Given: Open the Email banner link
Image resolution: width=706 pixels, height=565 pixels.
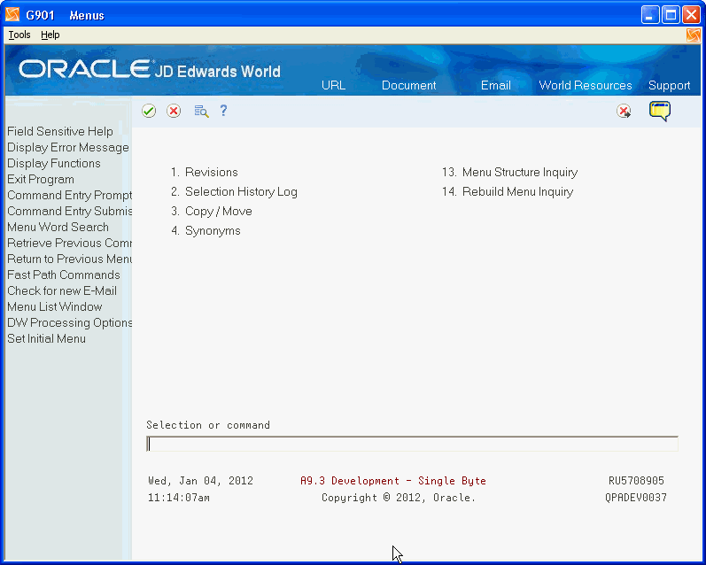Looking at the screenshot, I should (496, 85).
